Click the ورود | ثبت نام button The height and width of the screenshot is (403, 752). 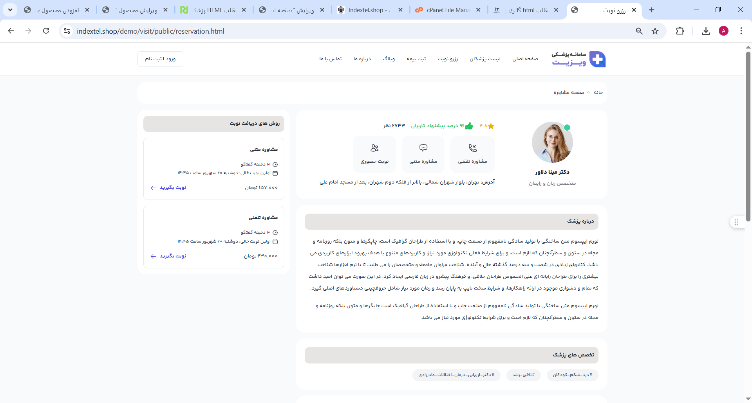coord(160,59)
